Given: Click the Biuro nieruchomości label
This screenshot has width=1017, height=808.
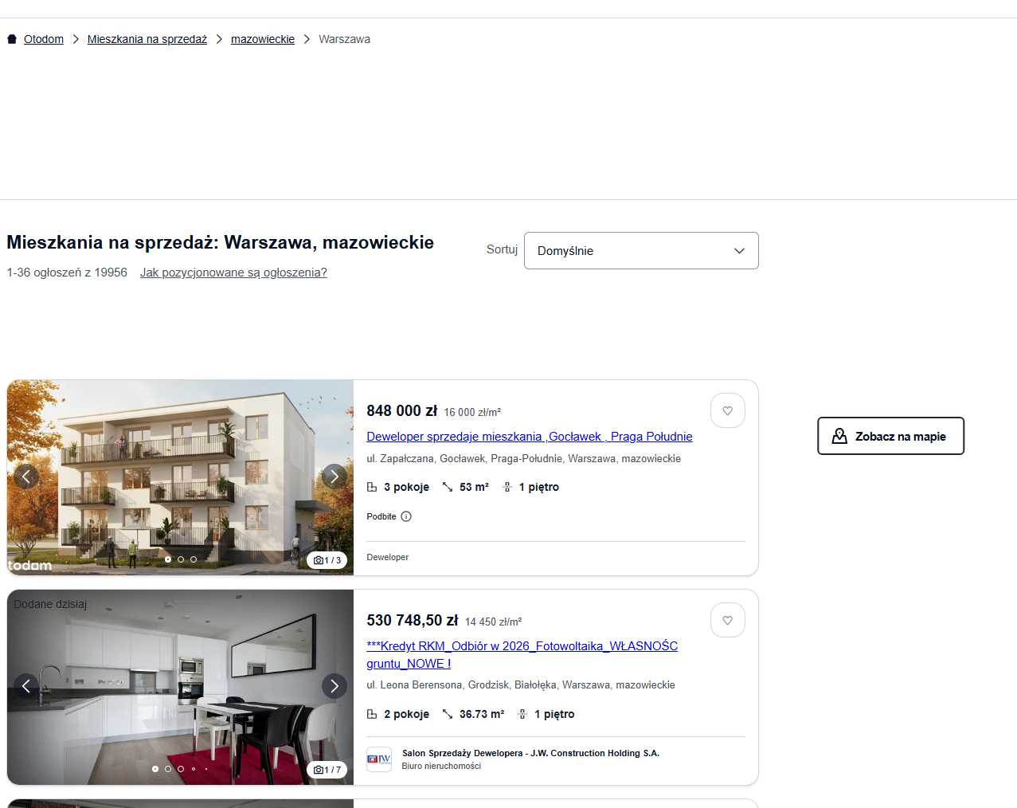Looking at the screenshot, I should pyautogui.click(x=441, y=766).
